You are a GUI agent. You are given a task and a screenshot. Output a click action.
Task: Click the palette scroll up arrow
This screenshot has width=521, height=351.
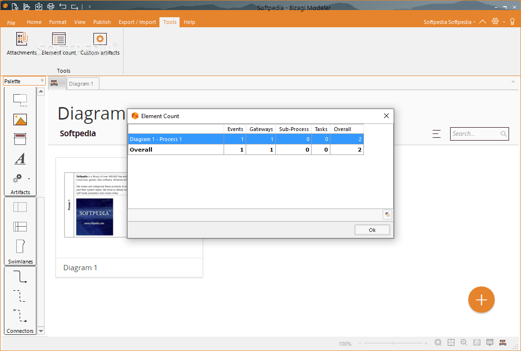click(x=41, y=91)
